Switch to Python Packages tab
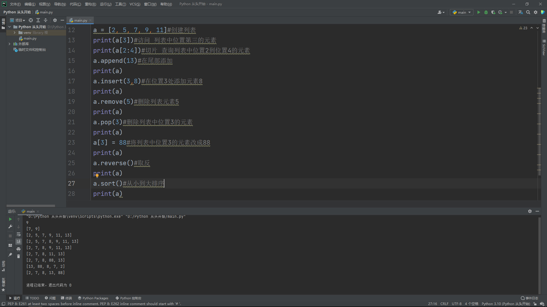 pyautogui.click(x=93, y=298)
